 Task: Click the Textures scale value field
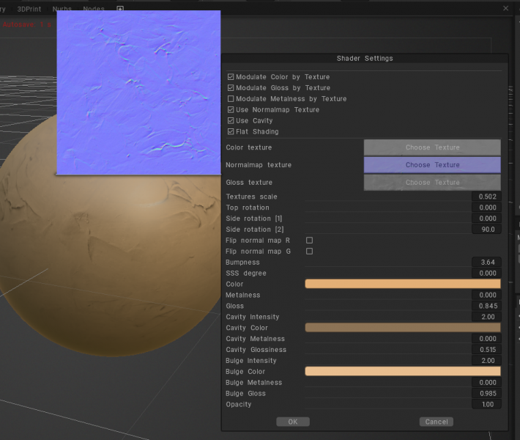[486, 197]
